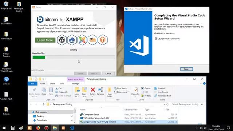
Task: Switch to View ribbon tab
Action: tap(62, 84)
